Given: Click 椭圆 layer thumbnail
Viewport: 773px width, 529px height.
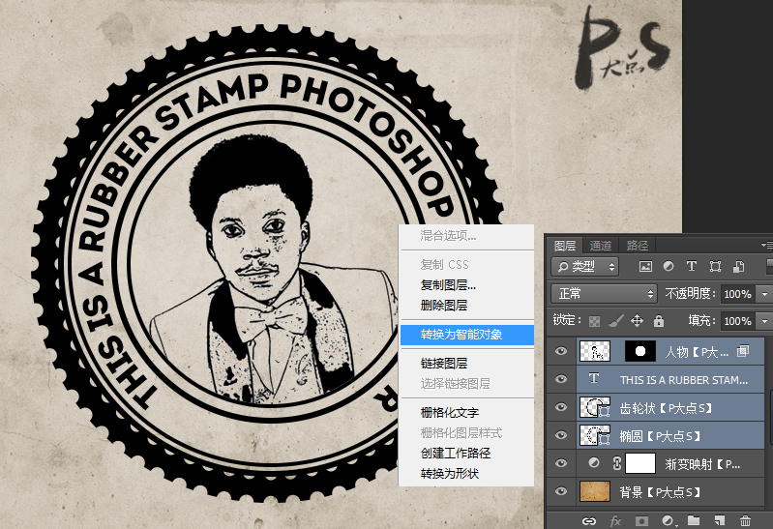Looking at the screenshot, I should 595,435.
